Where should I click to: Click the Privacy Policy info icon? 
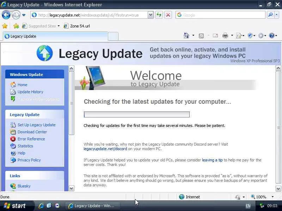[x=13, y=160]
